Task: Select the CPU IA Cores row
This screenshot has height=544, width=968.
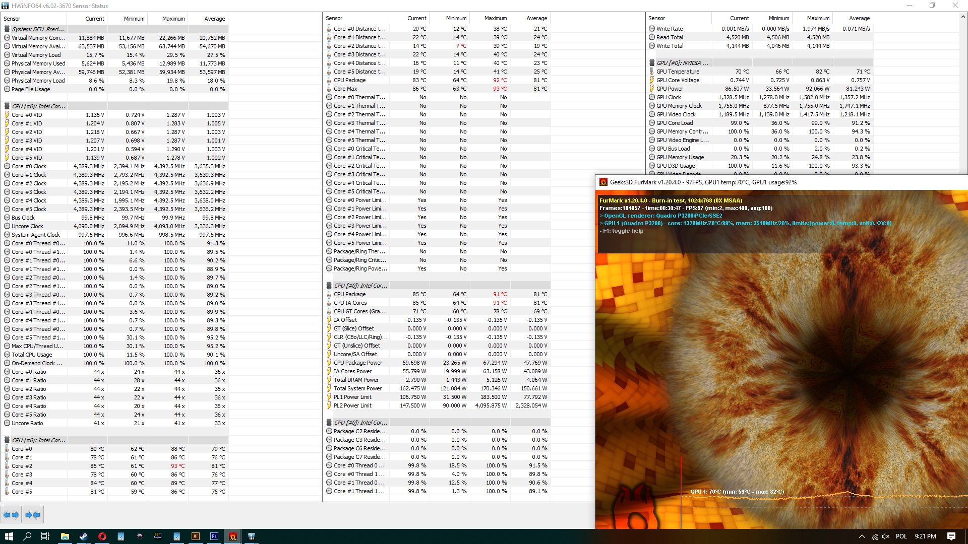Action: pos(437,303)
